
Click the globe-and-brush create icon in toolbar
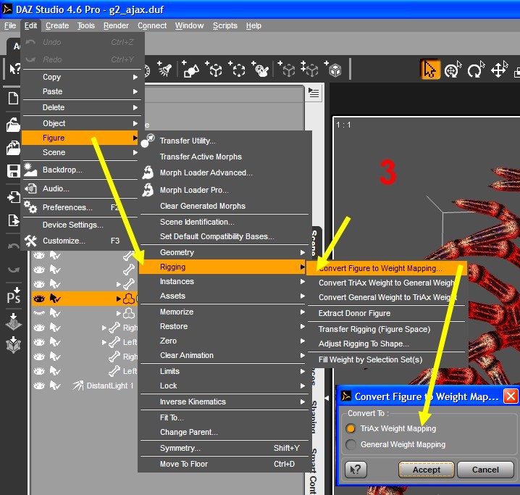pyautogui.click(x=260, y=69)
